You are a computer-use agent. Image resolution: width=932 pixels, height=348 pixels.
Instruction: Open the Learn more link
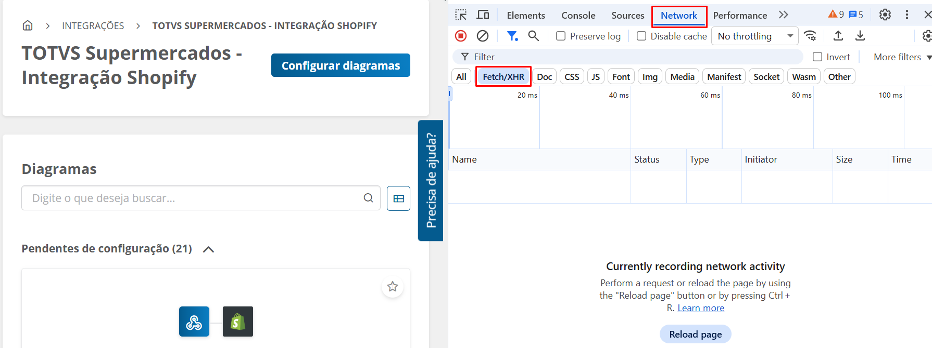pos(701,308)
